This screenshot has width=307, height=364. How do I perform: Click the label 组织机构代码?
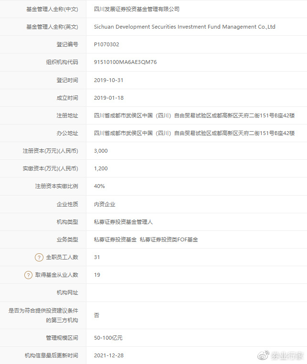click(62, 62)
